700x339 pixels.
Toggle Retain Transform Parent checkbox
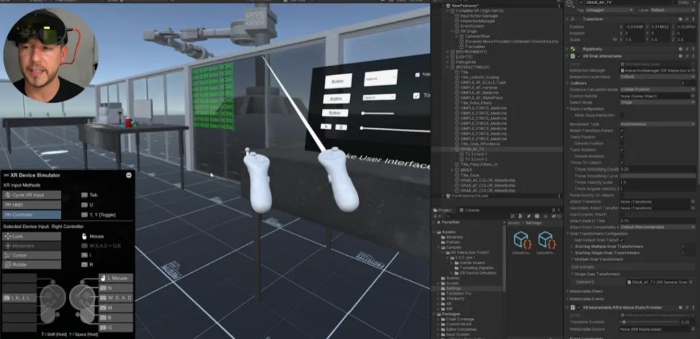pyautogui.click(x=622, y=130)
